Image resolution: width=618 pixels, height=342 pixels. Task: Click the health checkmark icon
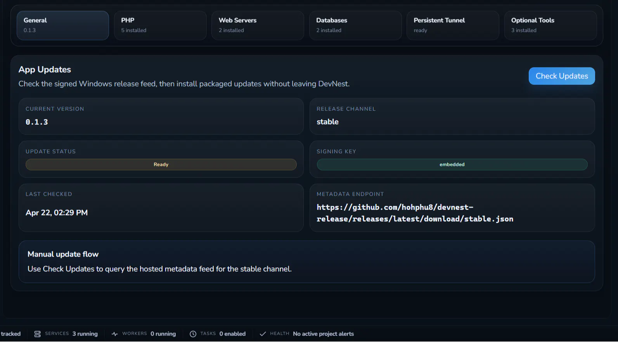tap(263, 334)
